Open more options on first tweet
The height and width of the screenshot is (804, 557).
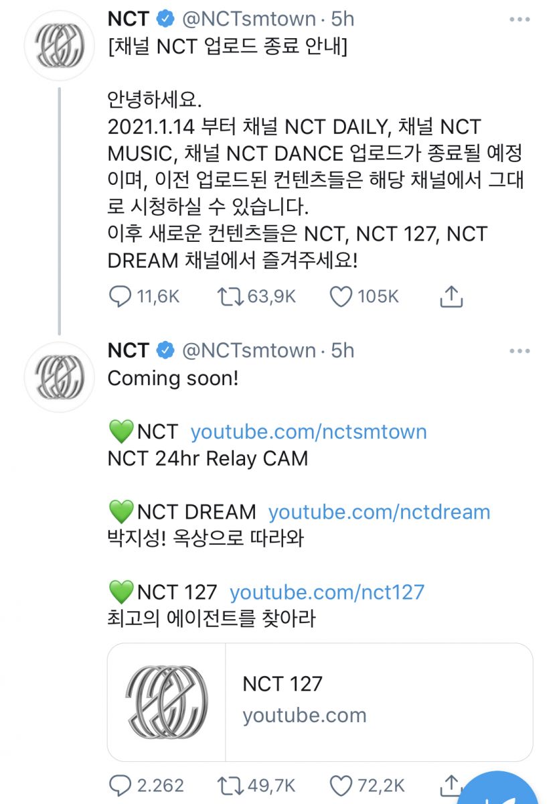coord(520,19)
